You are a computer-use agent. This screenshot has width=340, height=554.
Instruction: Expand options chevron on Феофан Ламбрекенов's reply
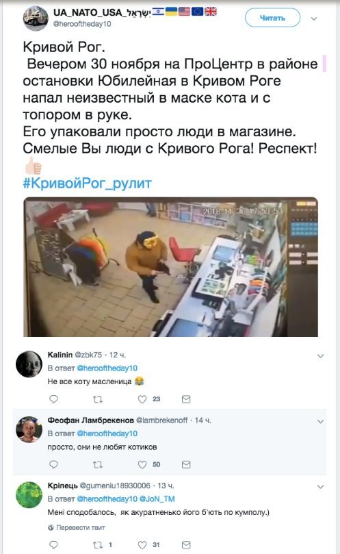pos(320,421)
